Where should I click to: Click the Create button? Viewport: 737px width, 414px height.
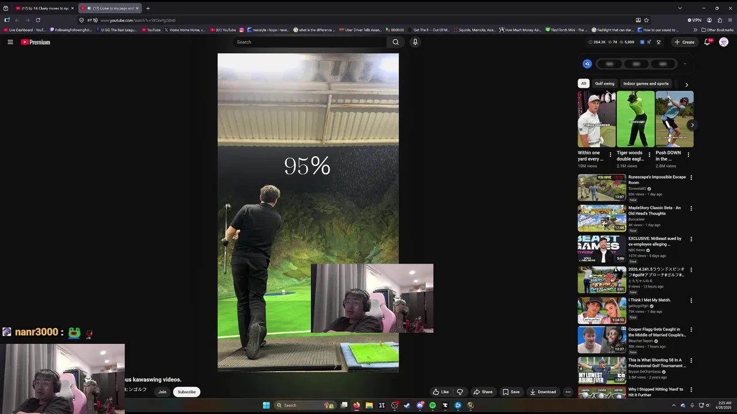[685, 42]
